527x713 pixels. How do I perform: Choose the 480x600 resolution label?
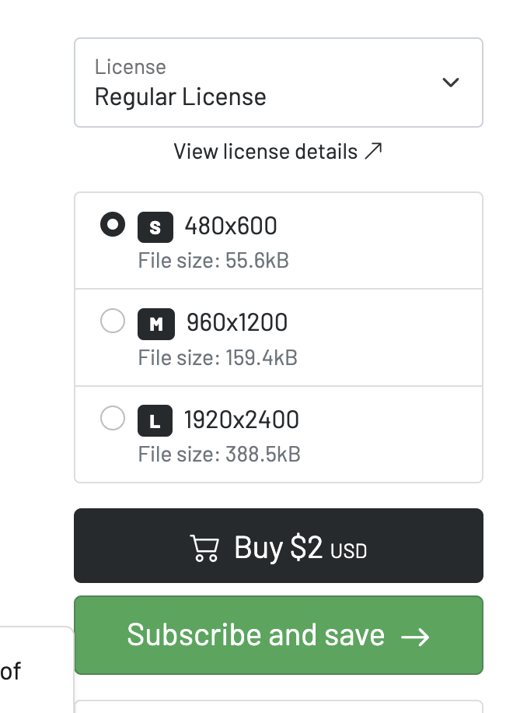231,227
